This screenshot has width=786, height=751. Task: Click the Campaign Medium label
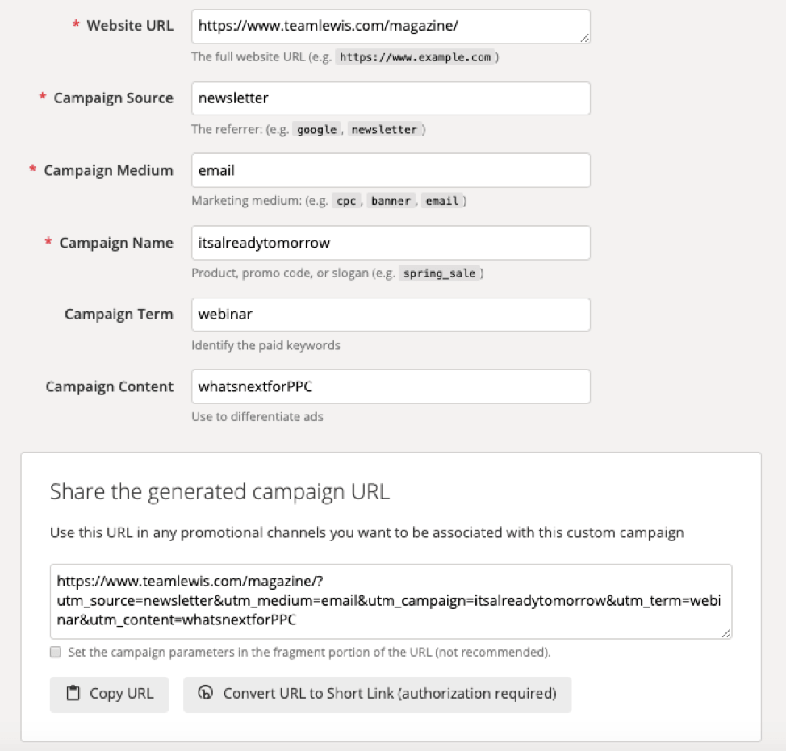tap(108, 171)
